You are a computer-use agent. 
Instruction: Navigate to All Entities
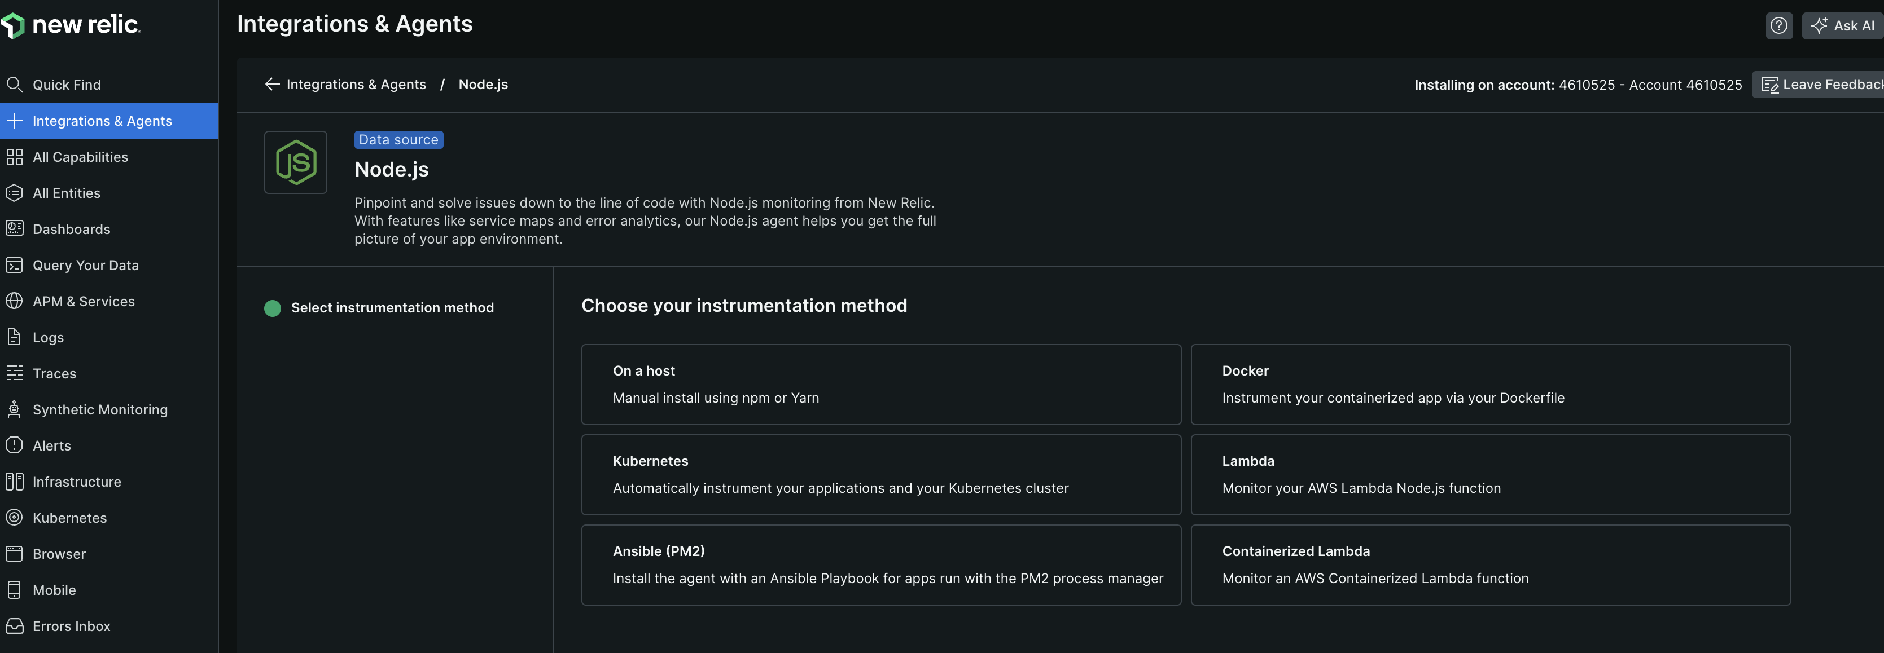(x=109, y=193)
